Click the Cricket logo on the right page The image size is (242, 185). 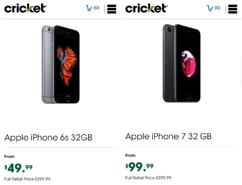tap(146, 8)
